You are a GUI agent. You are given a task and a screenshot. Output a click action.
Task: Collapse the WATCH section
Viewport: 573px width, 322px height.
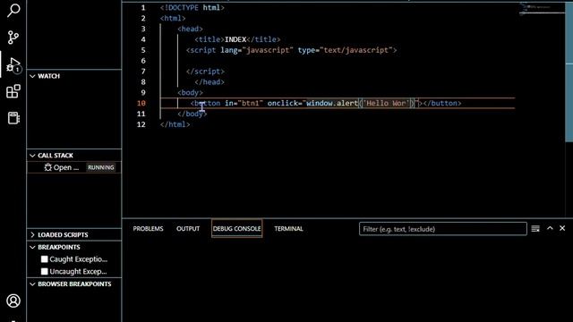coord(32,76)
